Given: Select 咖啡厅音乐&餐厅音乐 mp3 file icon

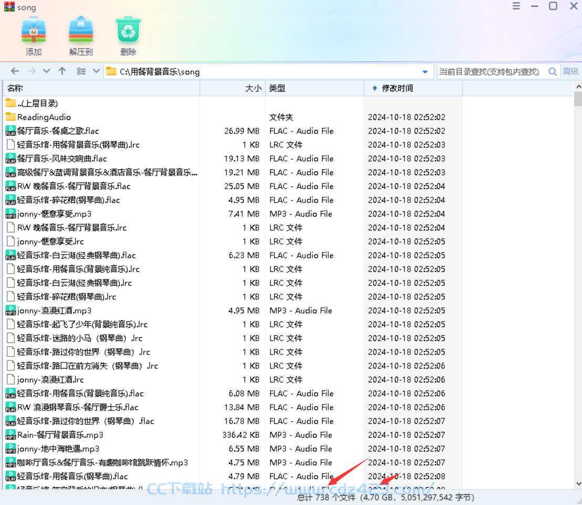Looking at the screenshot, I should tap(11, 462).
